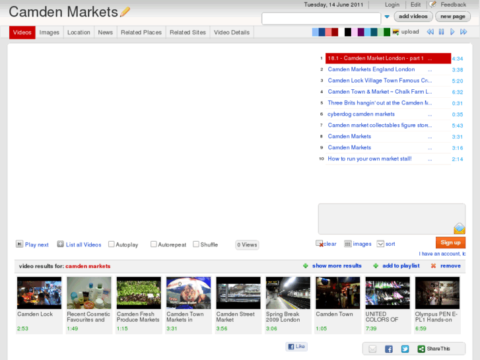Click the Login link
Viewport: 480px width, 360px height.
392,5
